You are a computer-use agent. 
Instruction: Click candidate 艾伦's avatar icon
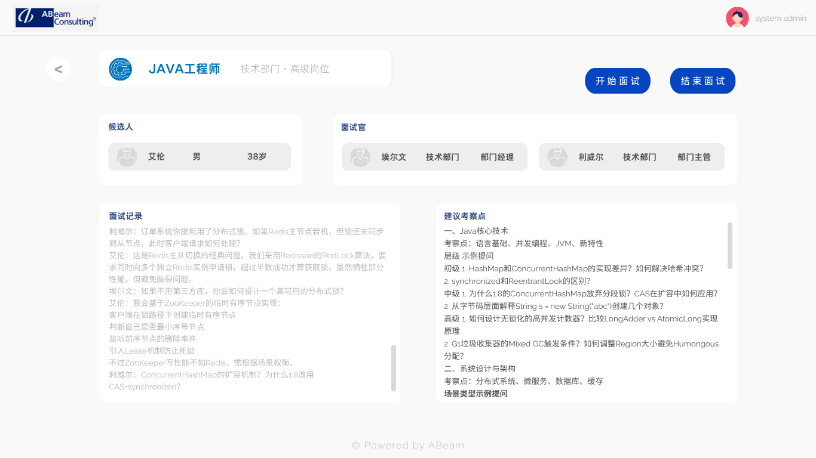127,157
